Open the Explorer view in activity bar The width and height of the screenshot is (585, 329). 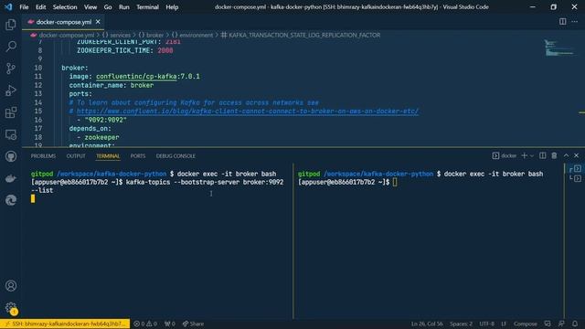tap(11, 25)
